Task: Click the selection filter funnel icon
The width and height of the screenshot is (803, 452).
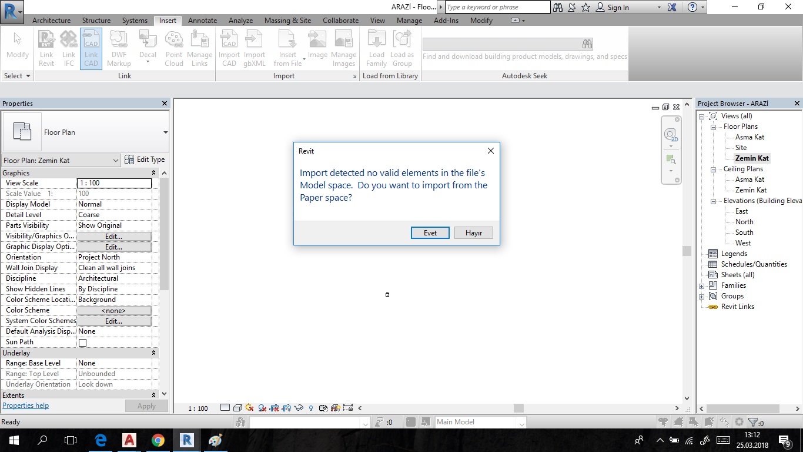Action: (752, 422)
